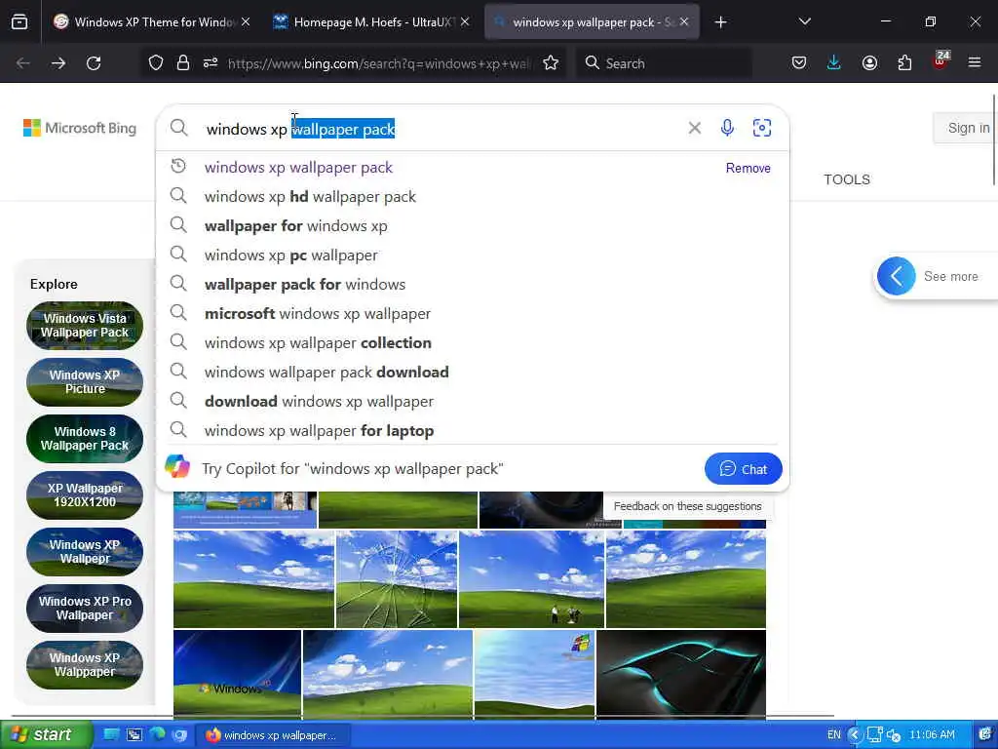Viewport: 998px width, 749px height.
Task: Explore XP Wallpaper 1920X1200 chip
Action: coord(85,495)
